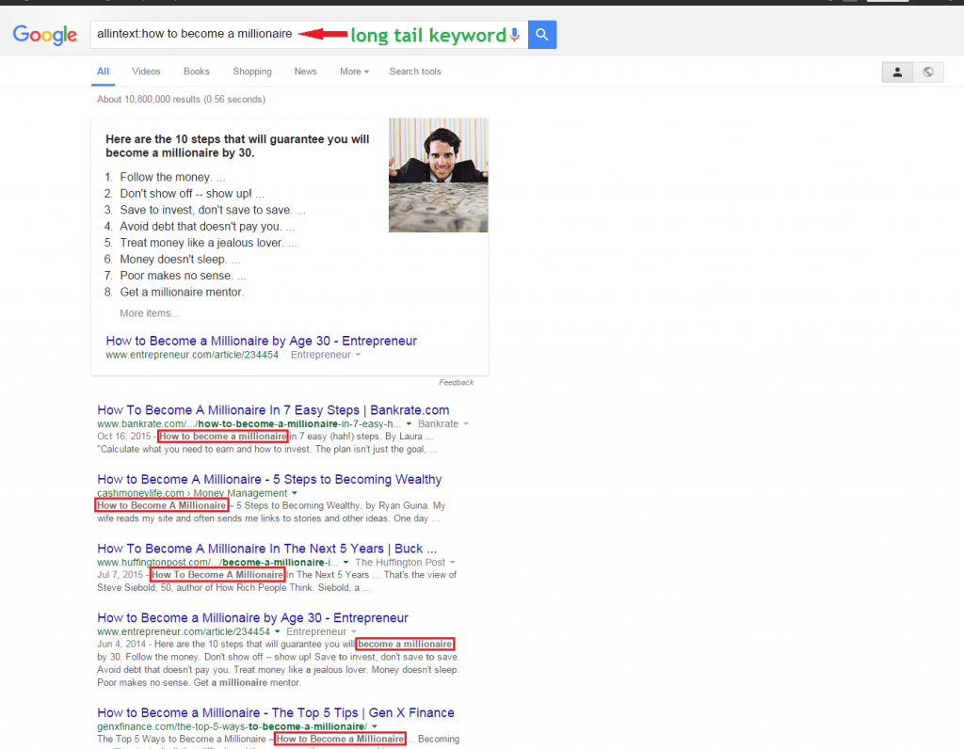The width and height of the screenshot is (964, 749).
Task: Select the All results tab
Action: click(x=103, y=72)
